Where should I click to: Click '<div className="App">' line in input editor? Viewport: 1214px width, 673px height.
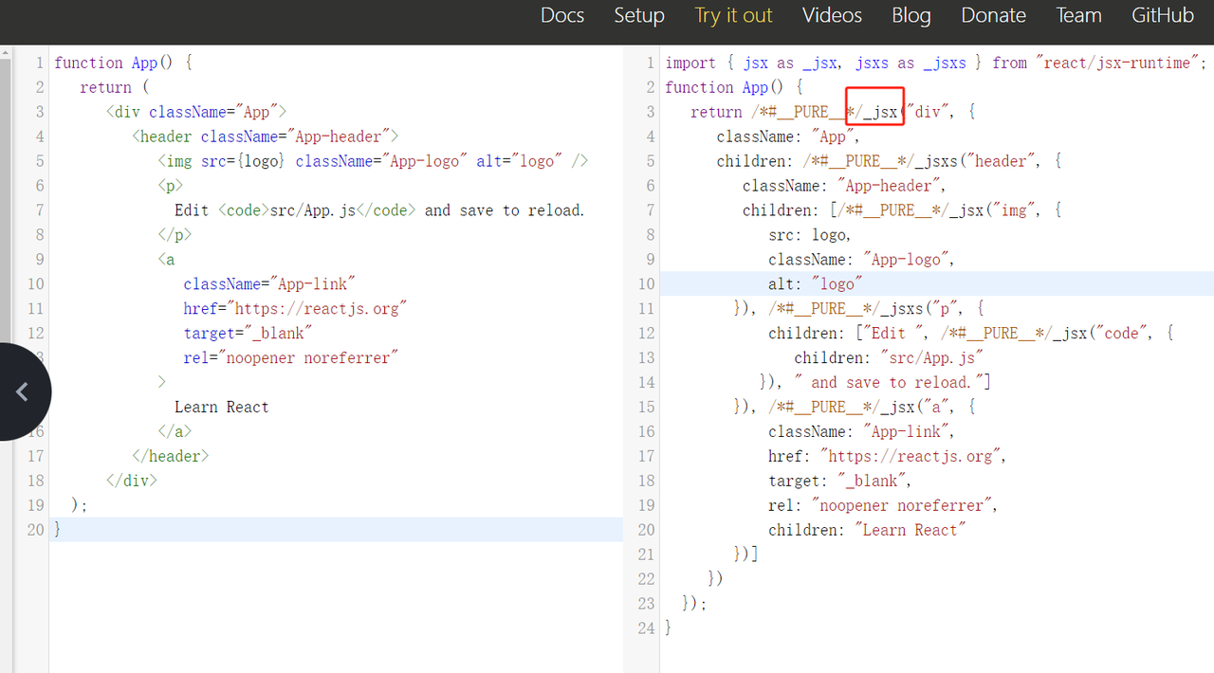pyautogui.click(x=196, y=112)
